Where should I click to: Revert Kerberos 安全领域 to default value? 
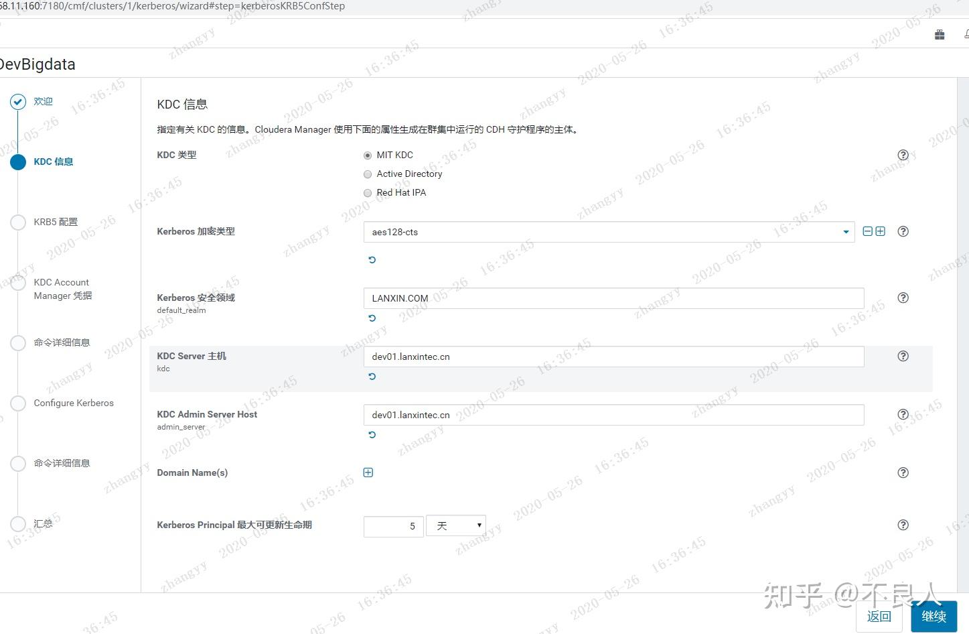(372, 318)
